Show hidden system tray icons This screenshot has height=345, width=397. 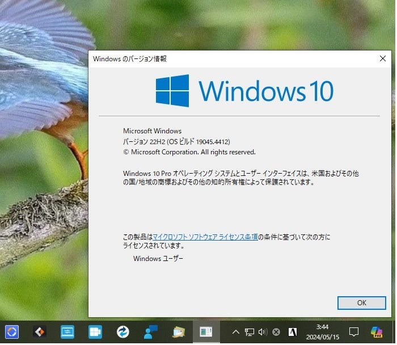pyautogui.click(x=235, y=332)
